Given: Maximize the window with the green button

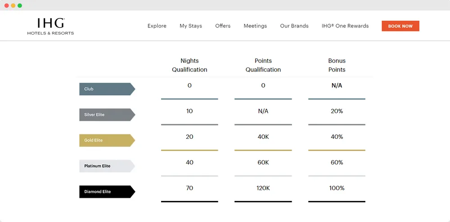Looking at the screenshot, I should click(x=20, y=5).
